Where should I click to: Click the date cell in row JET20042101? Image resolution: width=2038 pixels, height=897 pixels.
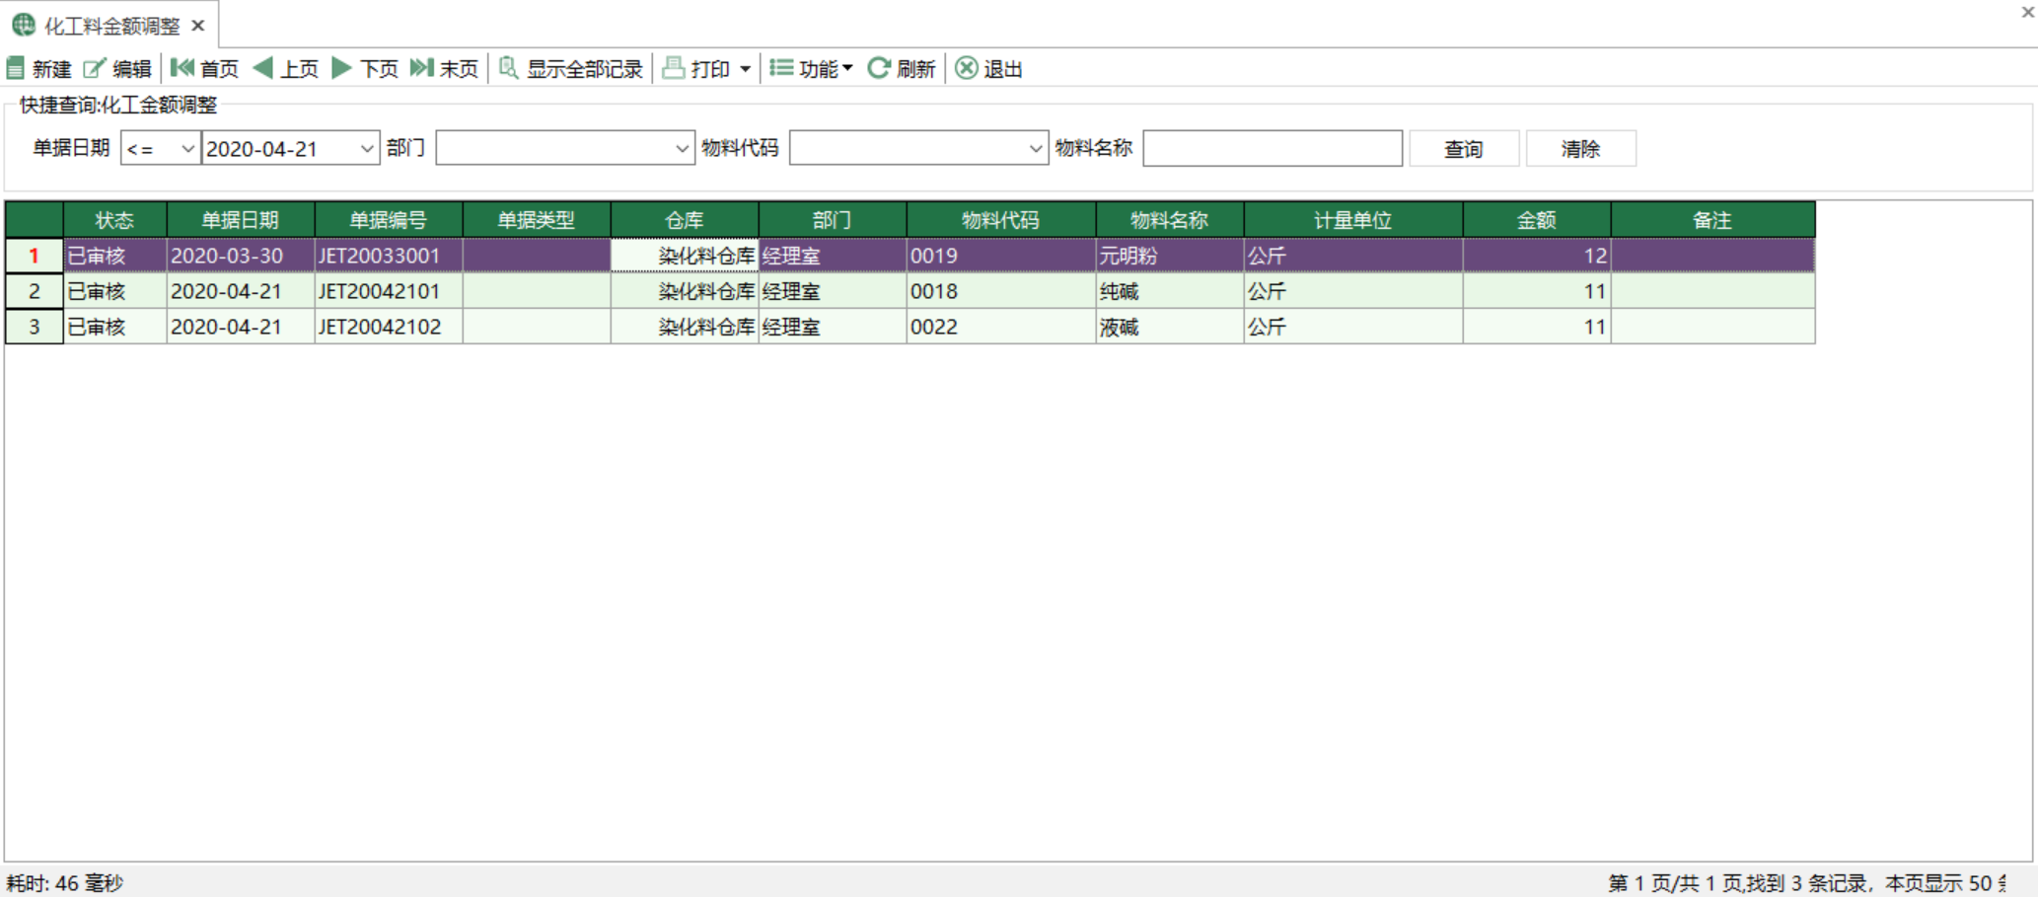pos(241,291)
